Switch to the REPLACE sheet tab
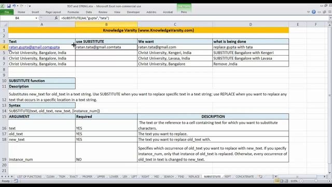 [x=193, y=177]
